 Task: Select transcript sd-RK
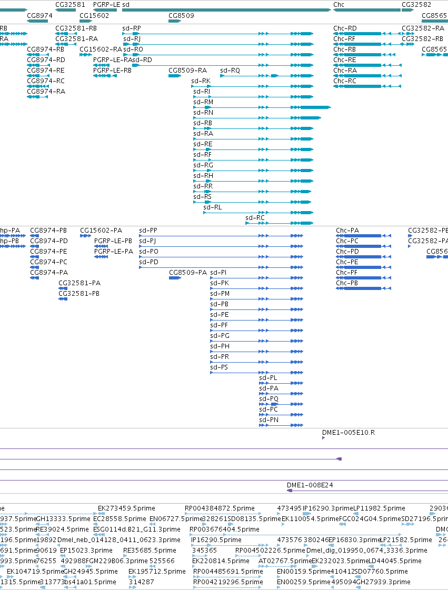coord(253,86)
